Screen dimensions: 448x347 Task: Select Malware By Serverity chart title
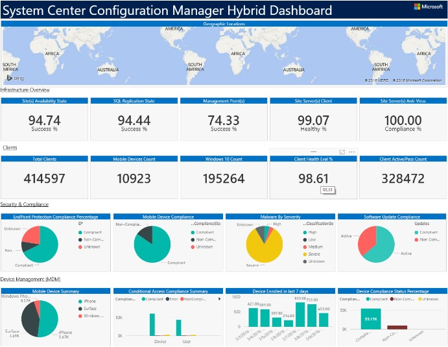point(280,217)
